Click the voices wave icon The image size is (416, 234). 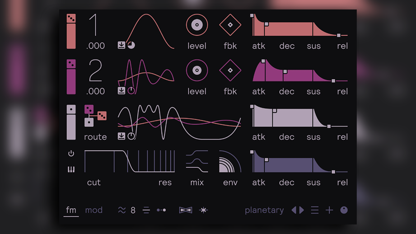coord(122,210)
